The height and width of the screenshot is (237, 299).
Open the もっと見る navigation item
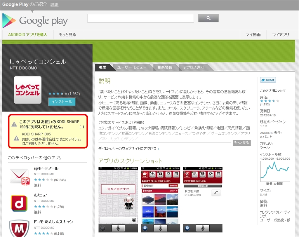pyautogui.click(x=68, y=35)
